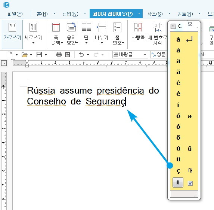Click the word presidência in document

coord(120,91)
